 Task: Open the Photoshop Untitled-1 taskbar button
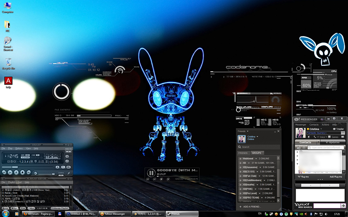coord(81,214)
